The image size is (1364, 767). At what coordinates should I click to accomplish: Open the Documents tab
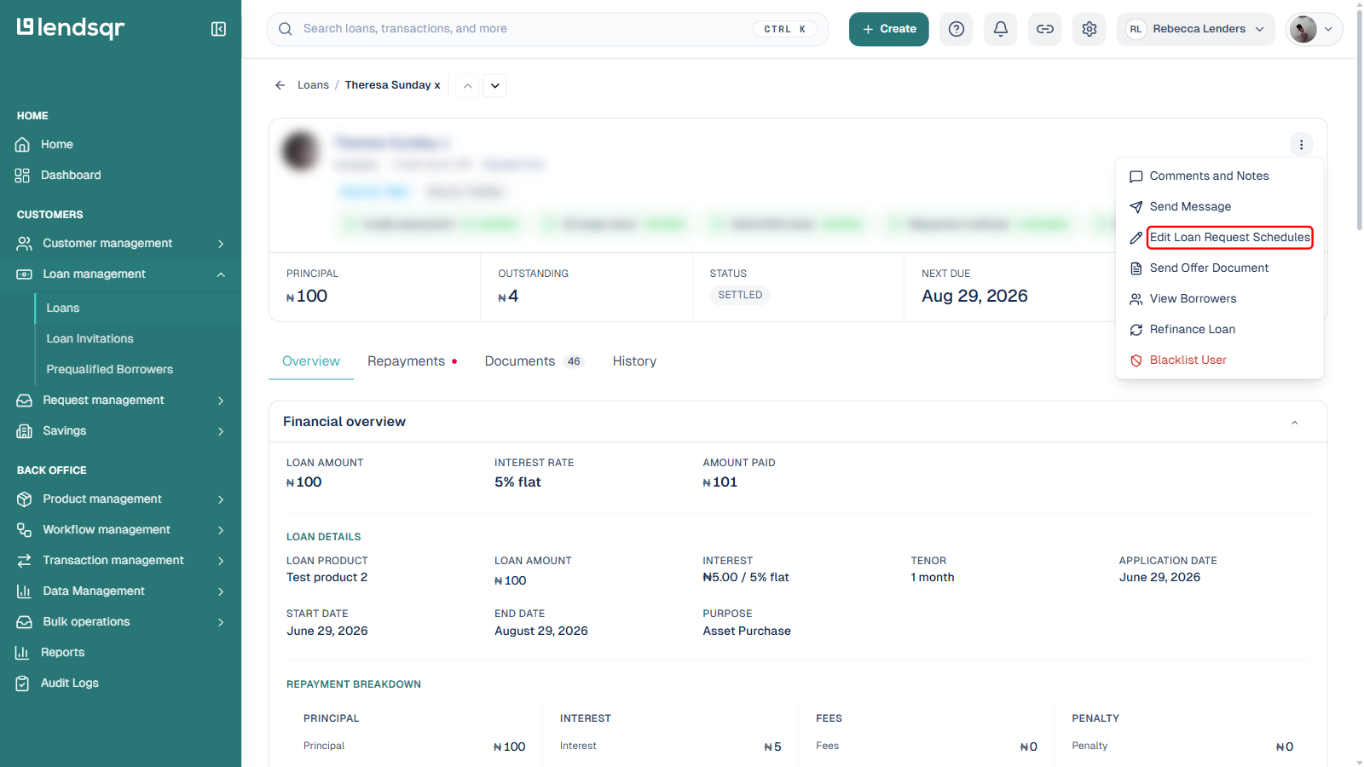[x=534, y=361]
